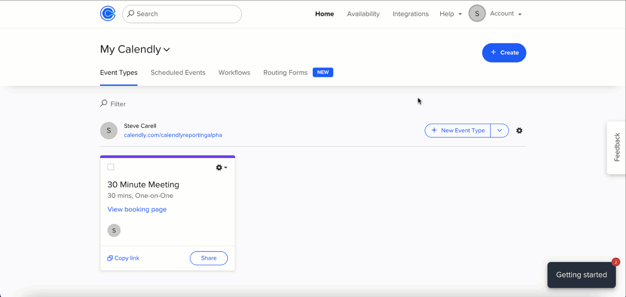Screen dimensions: 626x297
Task: Click the "30 mins, One-on-One" text
Action: tap(140, 196)
